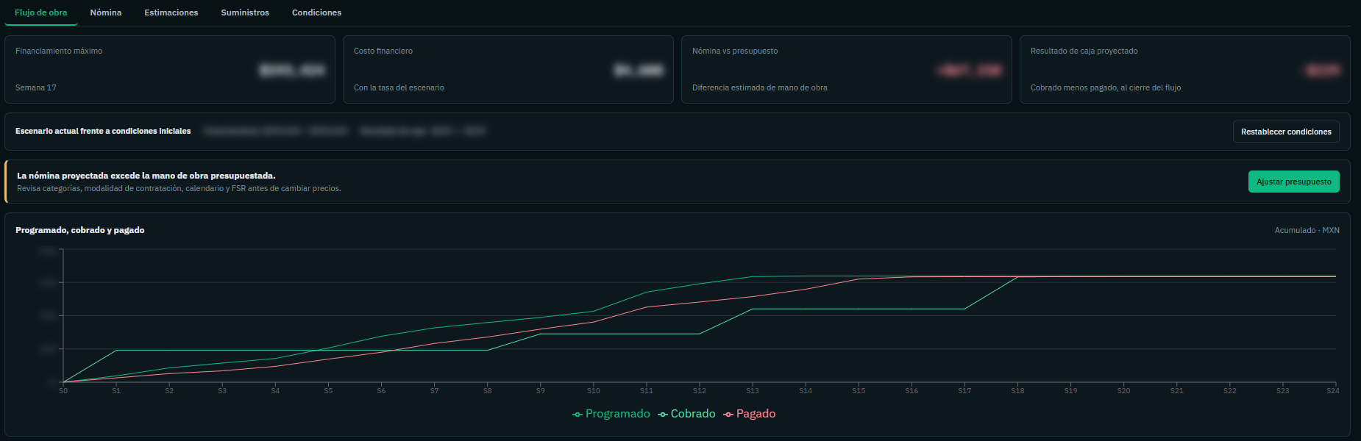1361x441 pixels.
Task: Click the S5 axis tick label
Action: click(x=328, y=391)
